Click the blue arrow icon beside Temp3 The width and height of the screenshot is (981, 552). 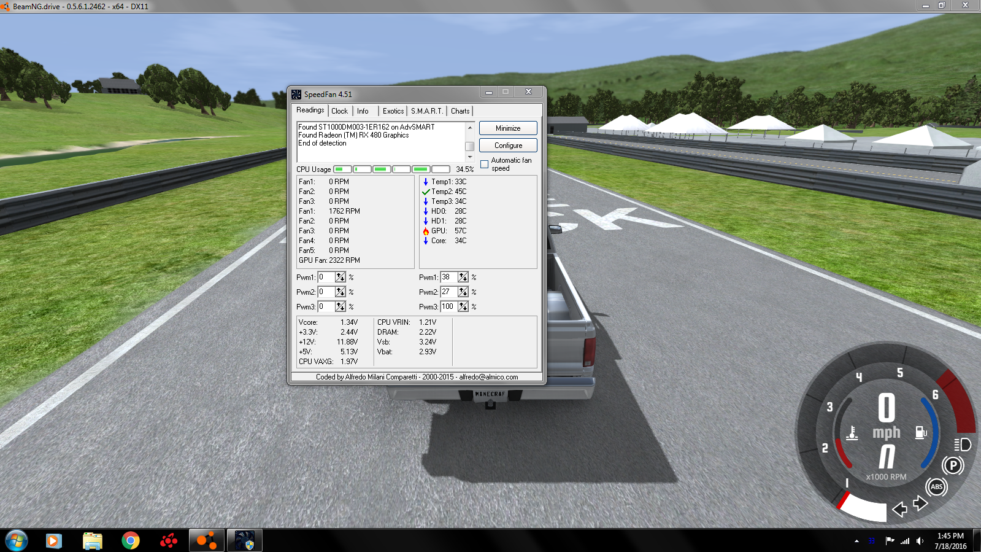(x=426, y=201)
